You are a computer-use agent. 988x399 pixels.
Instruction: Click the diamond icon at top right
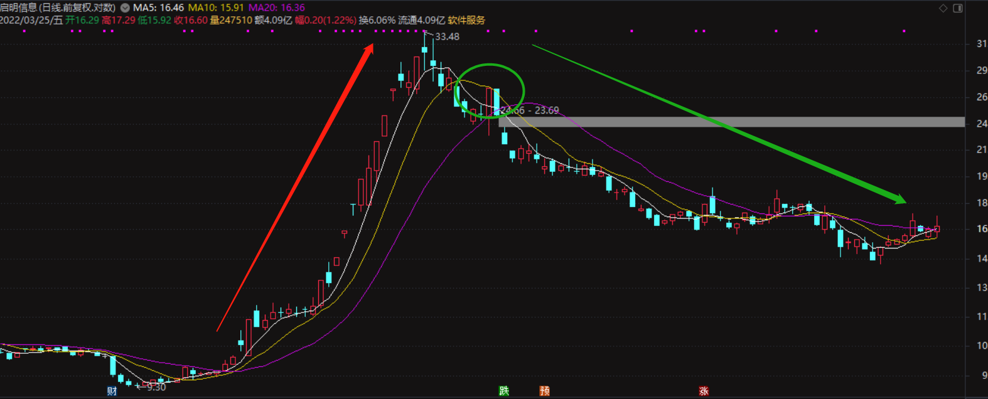[x=943, y=8]
